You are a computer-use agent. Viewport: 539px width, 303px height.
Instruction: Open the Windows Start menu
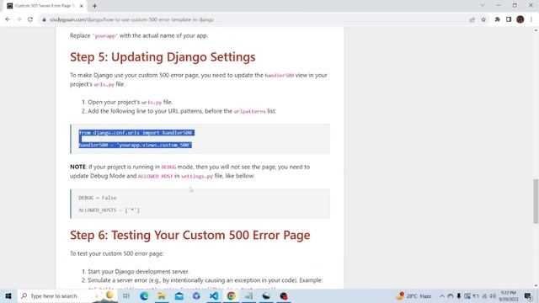[x=8, y=295]
